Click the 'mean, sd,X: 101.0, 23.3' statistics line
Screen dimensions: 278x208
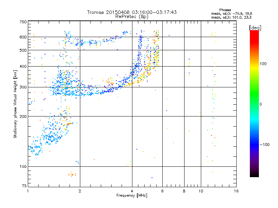pos(231,17)
